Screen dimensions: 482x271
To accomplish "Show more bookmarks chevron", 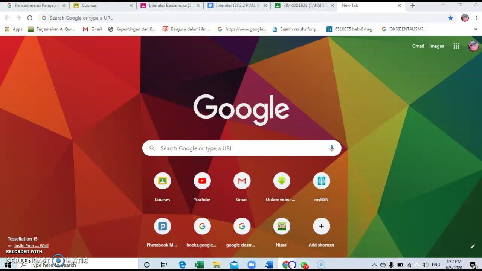I will 476,29.
